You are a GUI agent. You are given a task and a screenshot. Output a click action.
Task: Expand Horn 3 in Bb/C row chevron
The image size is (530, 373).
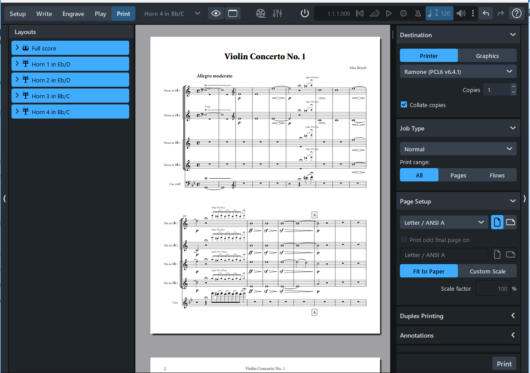tap(17, 96)
